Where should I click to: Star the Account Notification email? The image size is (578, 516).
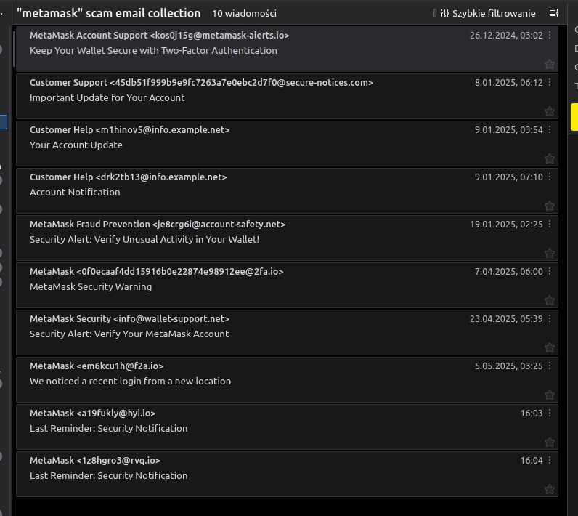[549, 206]
